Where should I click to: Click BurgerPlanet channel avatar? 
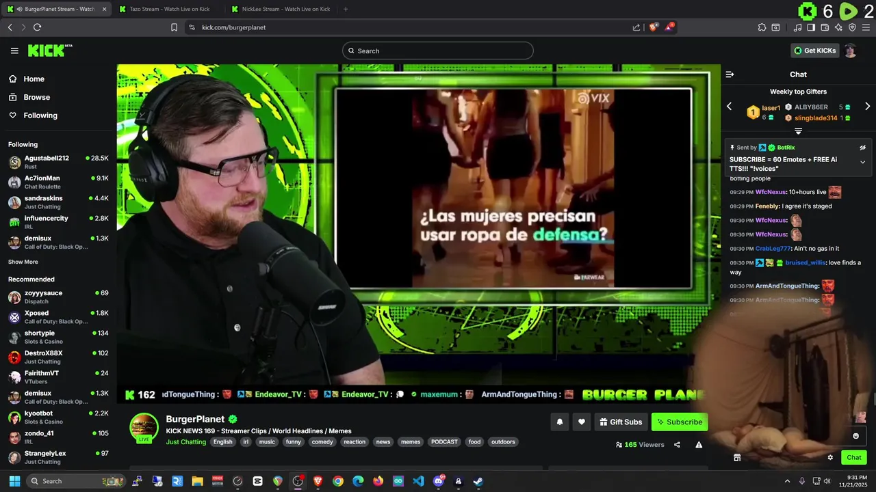(144, 427)
